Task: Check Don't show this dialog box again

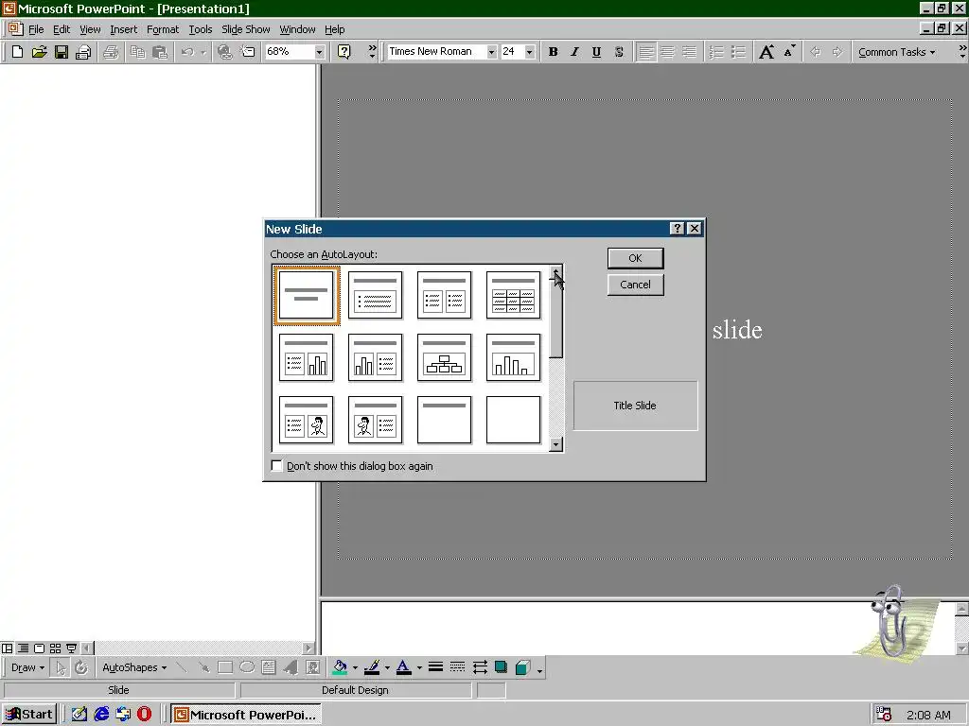Action: click(x=277, y=465)
